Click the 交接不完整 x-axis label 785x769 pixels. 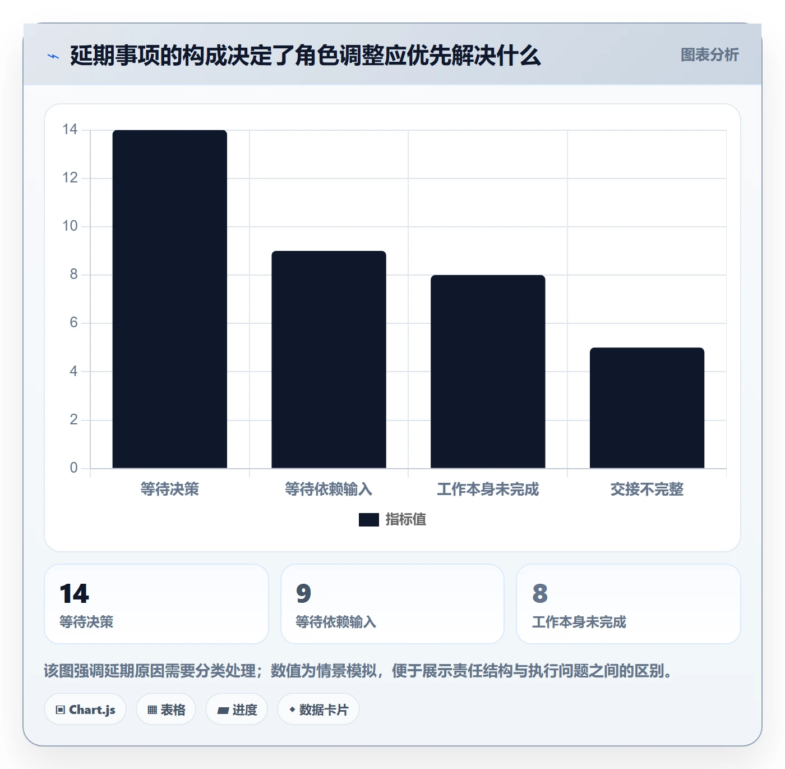(647, 489)
